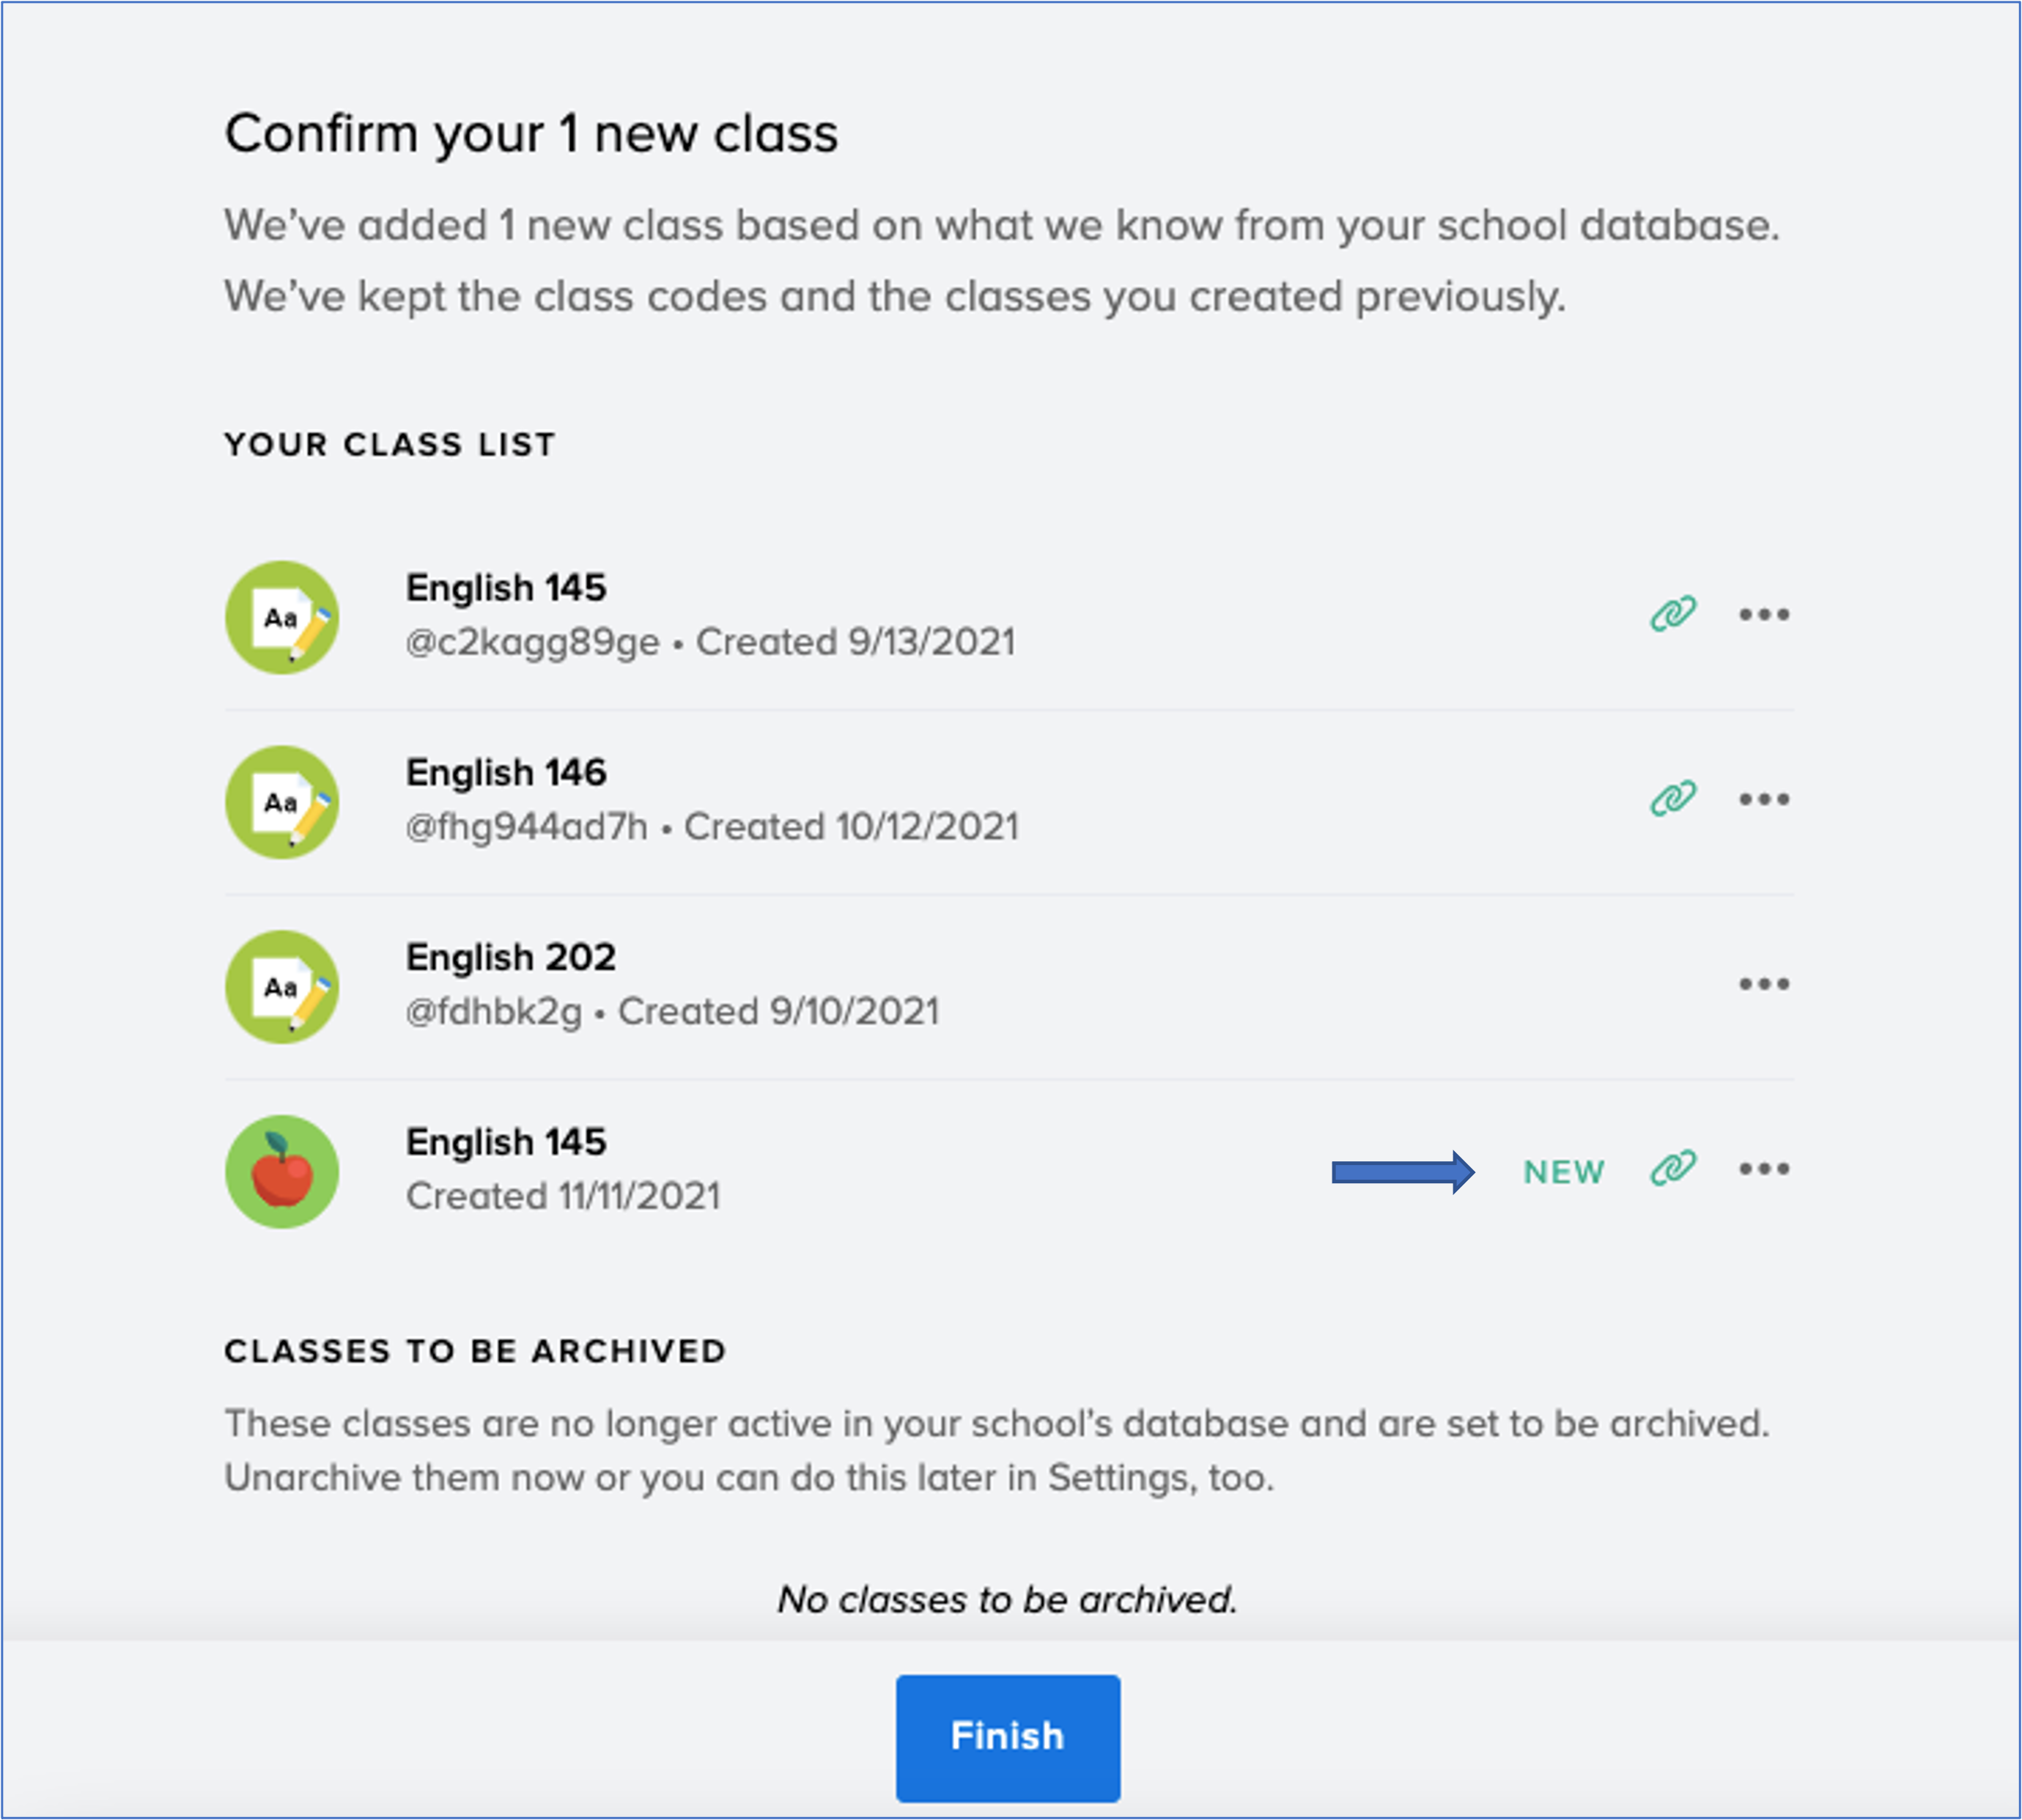Screen dimensions: 2022x1820
Task: Click the red apple class avatar
Action: [282, 1172]
